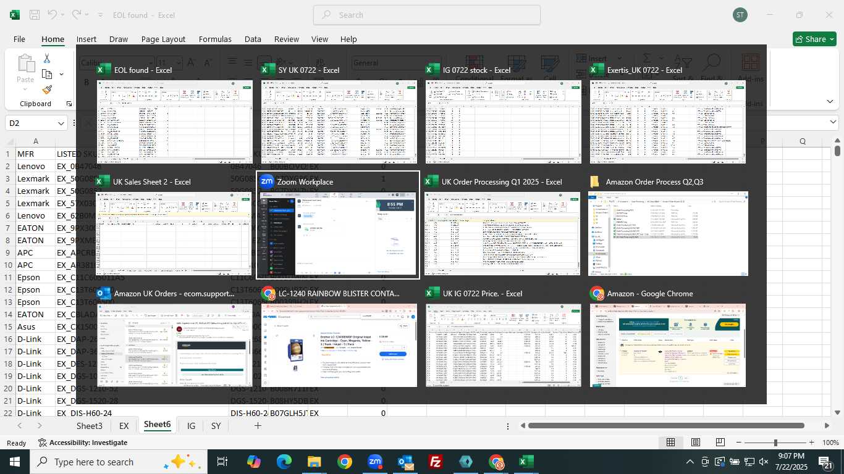This screenshot has height=474, width=844.
Task: Click zoom out minus button
Action: pos(739,443)
